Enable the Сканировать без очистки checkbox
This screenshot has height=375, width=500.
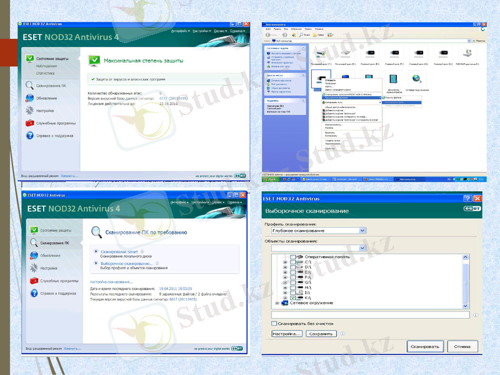click(274, 324)
